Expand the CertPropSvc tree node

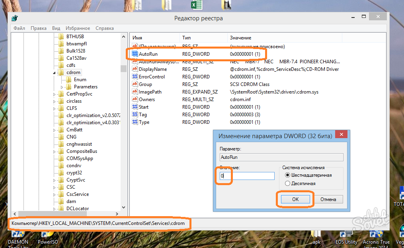(x=55, y=94)
